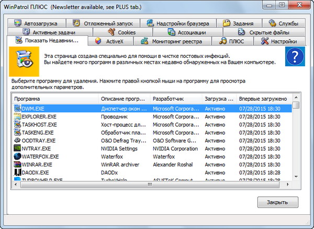The image size is (314, 229).
Task: Click the EXPLORER.EXE row icon
Action: click(x=17, y=116)
